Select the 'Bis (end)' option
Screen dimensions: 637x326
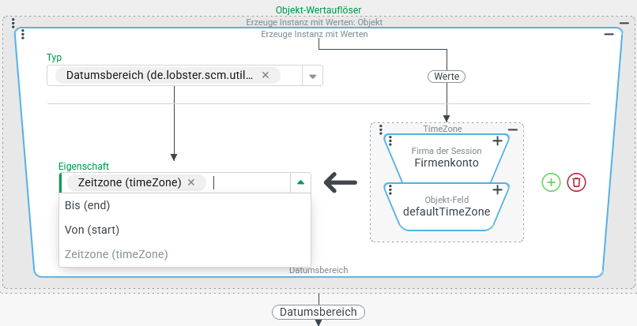[87, 205]
